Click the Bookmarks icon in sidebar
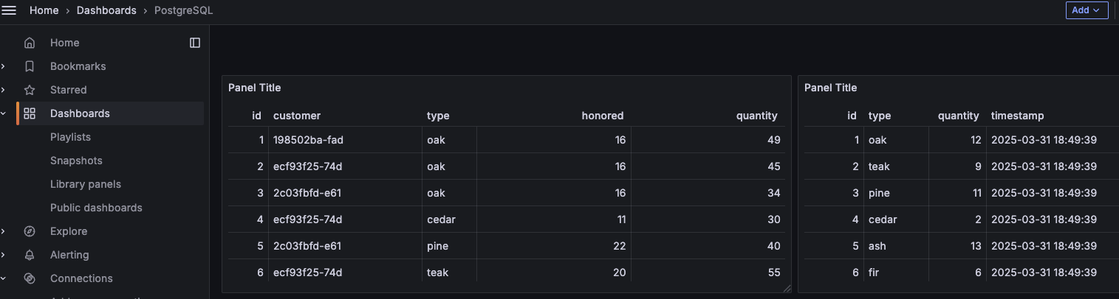Viewport: 1119px width, 299px height. (30, 66)
